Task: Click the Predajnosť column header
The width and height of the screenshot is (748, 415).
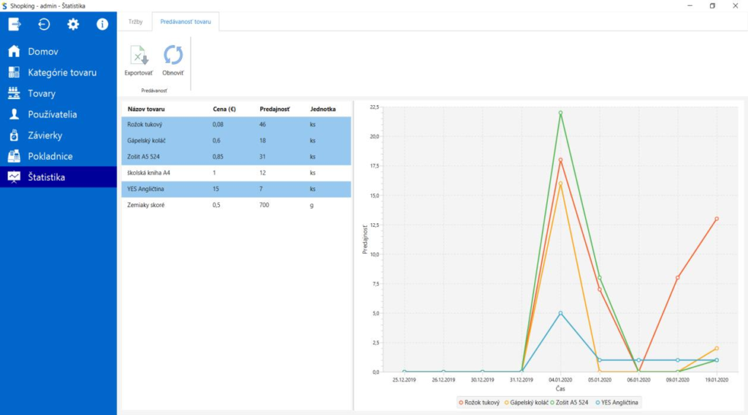Action: 275,109
